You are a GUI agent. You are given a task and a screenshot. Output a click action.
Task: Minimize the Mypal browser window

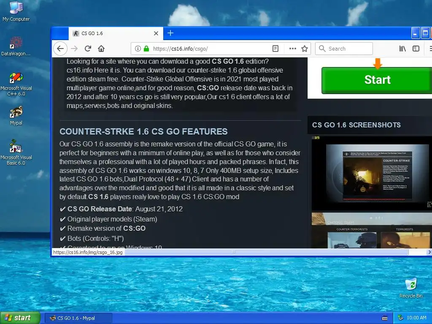pyautogui.click(x=416, y=33)
